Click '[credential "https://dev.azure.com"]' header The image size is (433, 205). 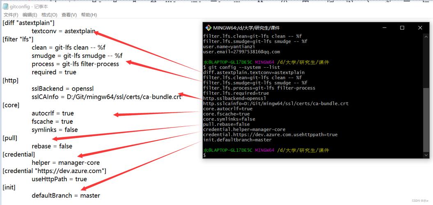coord(55,171)
